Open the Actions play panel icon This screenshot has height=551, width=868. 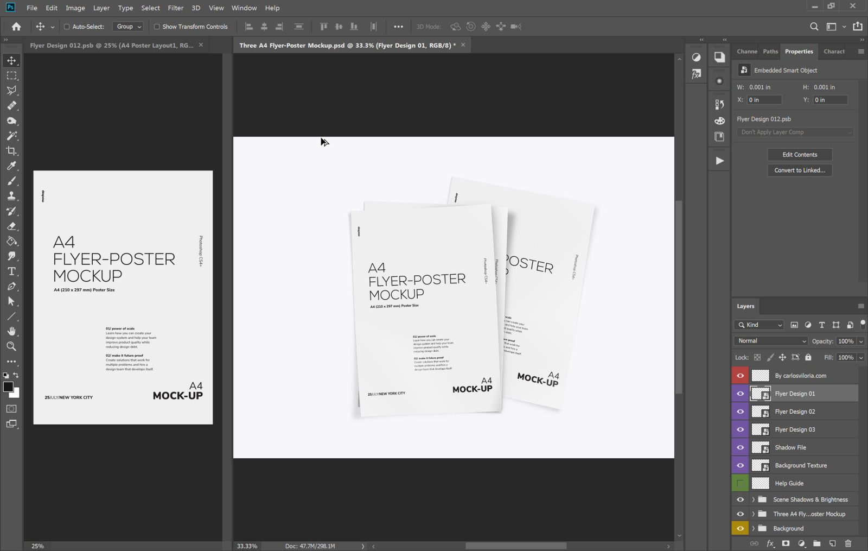[x=719, y=161]
